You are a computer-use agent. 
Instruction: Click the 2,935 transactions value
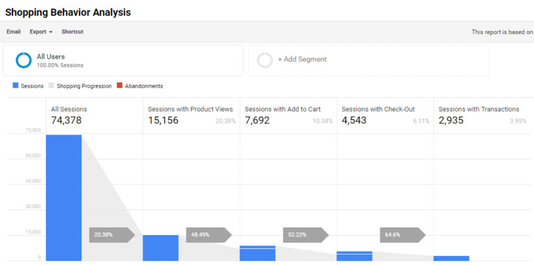click(x=451, y=120)
